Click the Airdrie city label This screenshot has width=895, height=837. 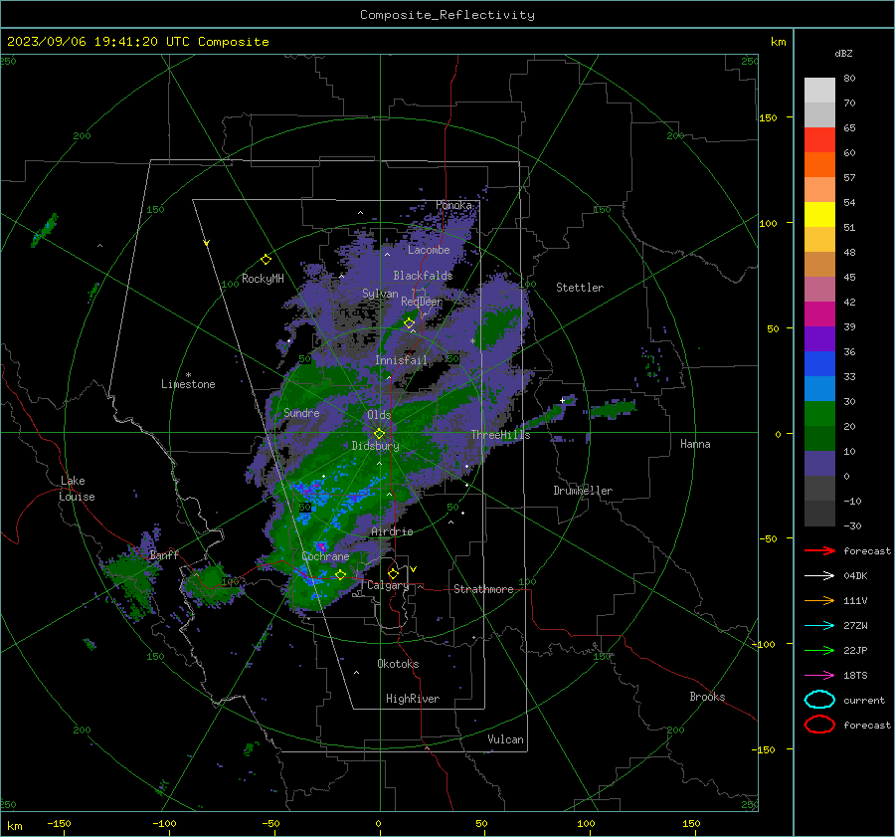point(392,531)
